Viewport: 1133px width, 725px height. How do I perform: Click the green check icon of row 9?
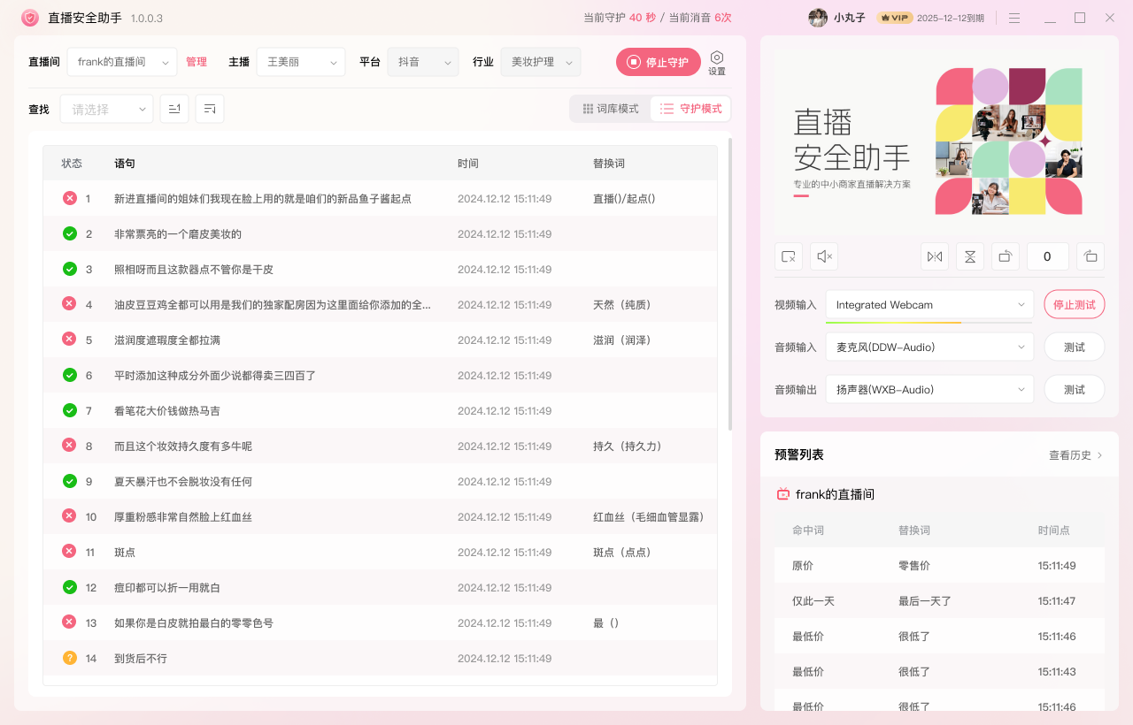coord(70,481)
